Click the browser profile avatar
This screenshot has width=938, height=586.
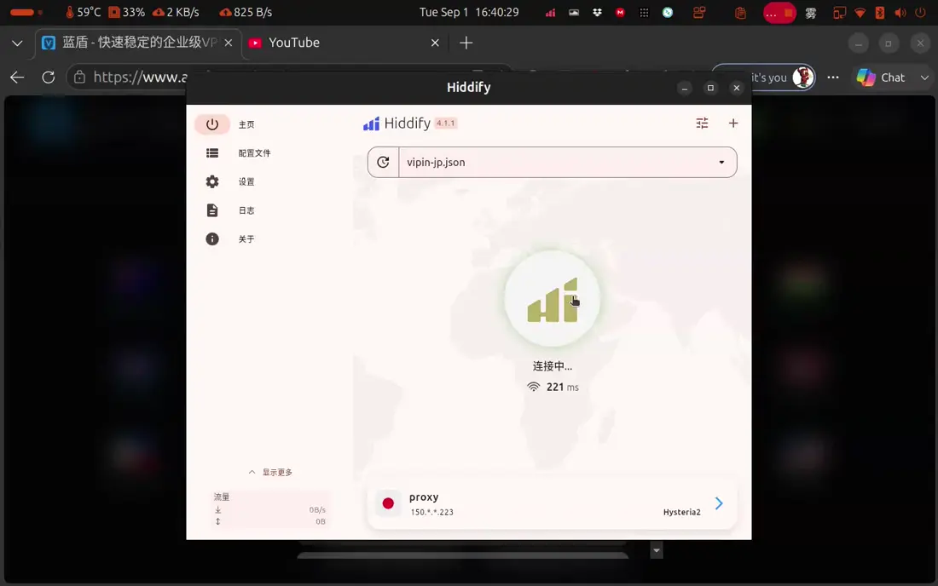pyautogui.click(x=802, y=77)
